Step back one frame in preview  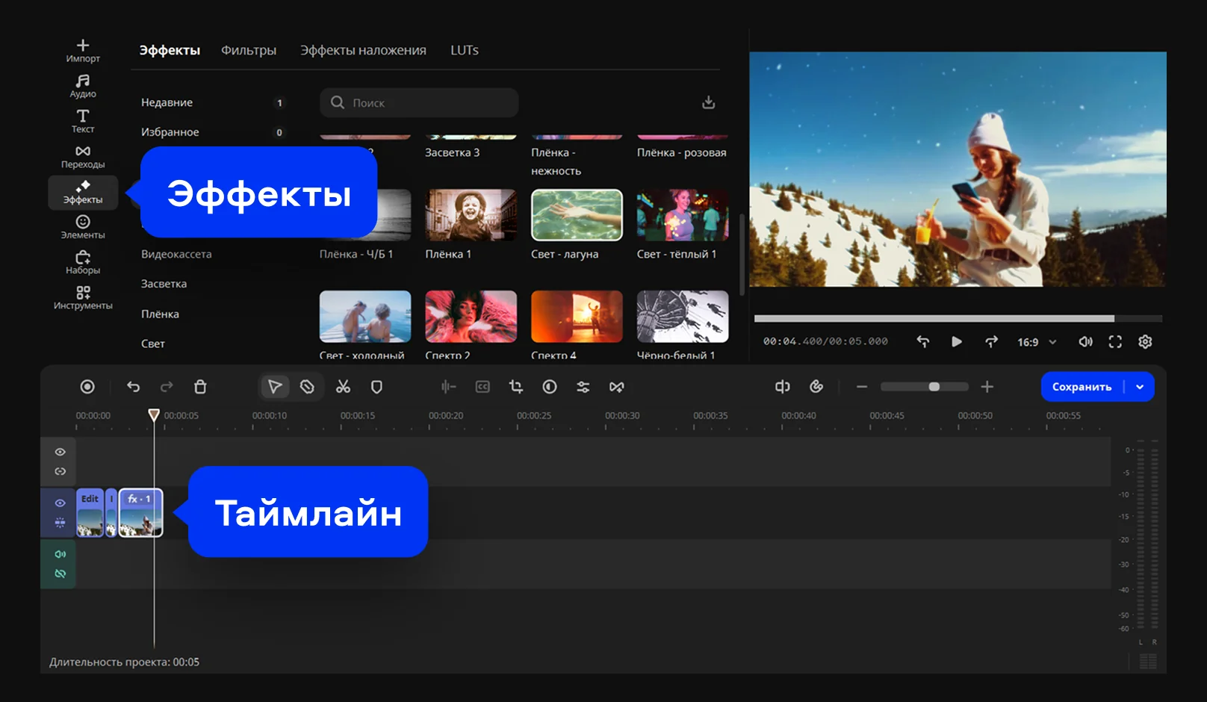pos(923,341)
